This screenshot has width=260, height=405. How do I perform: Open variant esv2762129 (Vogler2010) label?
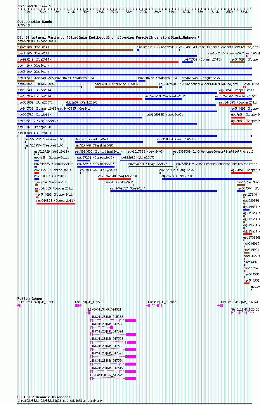coord(38,121)
